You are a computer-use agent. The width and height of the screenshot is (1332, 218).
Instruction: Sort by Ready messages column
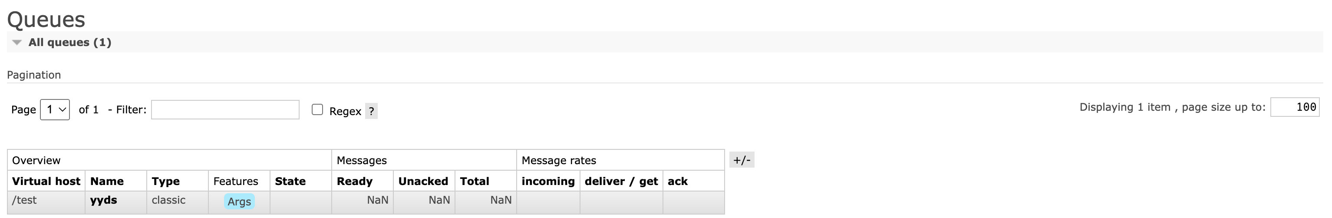click(x=355, y=181)
